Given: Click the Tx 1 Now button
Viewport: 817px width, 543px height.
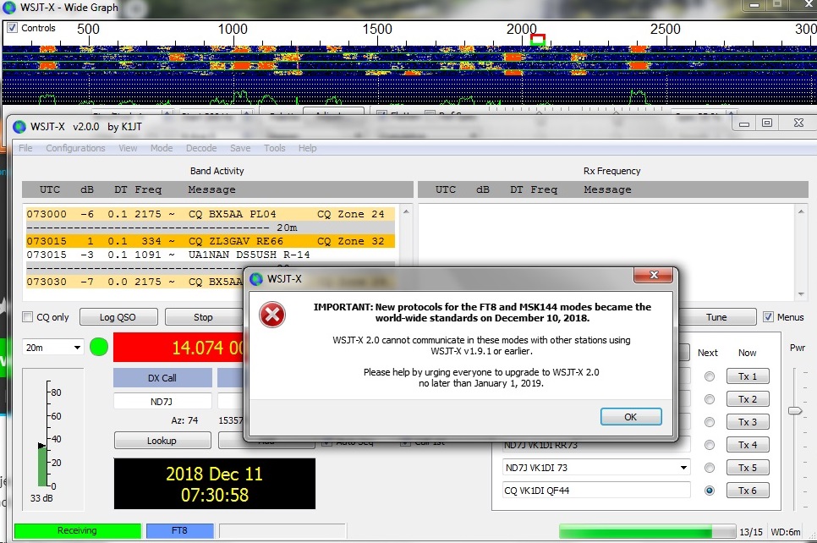Looking at the screenshot, I should [x=747, y=376].
